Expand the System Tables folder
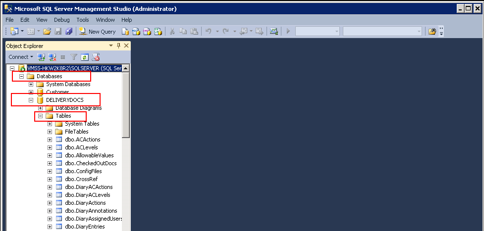 tap(50, 124)
